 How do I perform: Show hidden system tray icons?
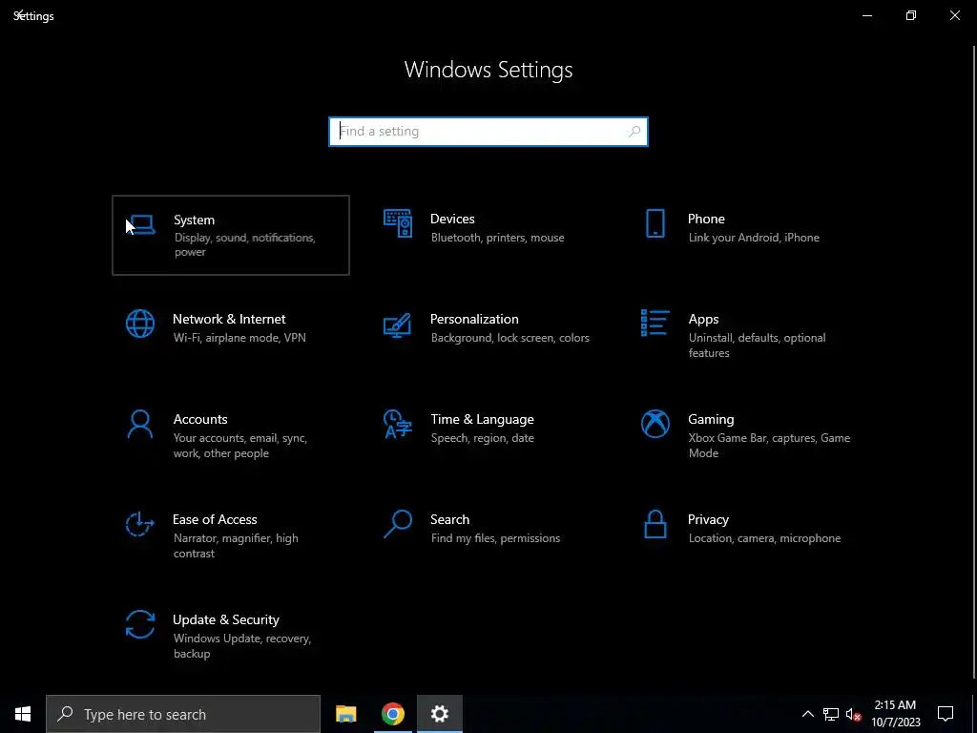coord(807,714)
